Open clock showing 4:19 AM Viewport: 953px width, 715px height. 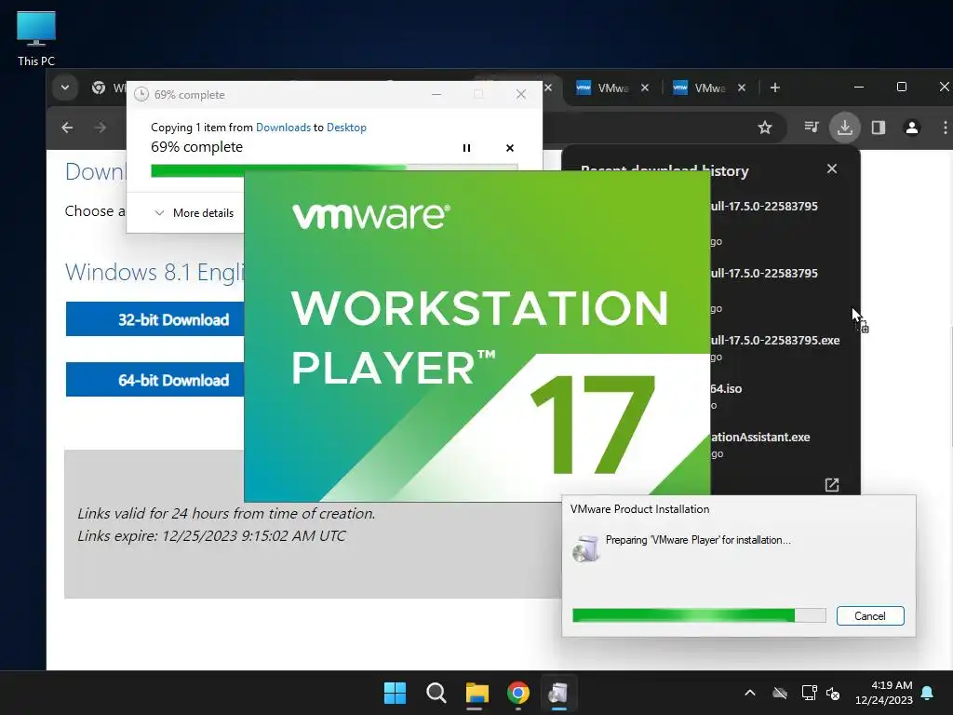coord(884,693)
